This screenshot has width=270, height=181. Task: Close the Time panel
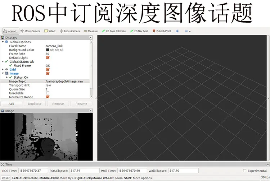(268, 164)
